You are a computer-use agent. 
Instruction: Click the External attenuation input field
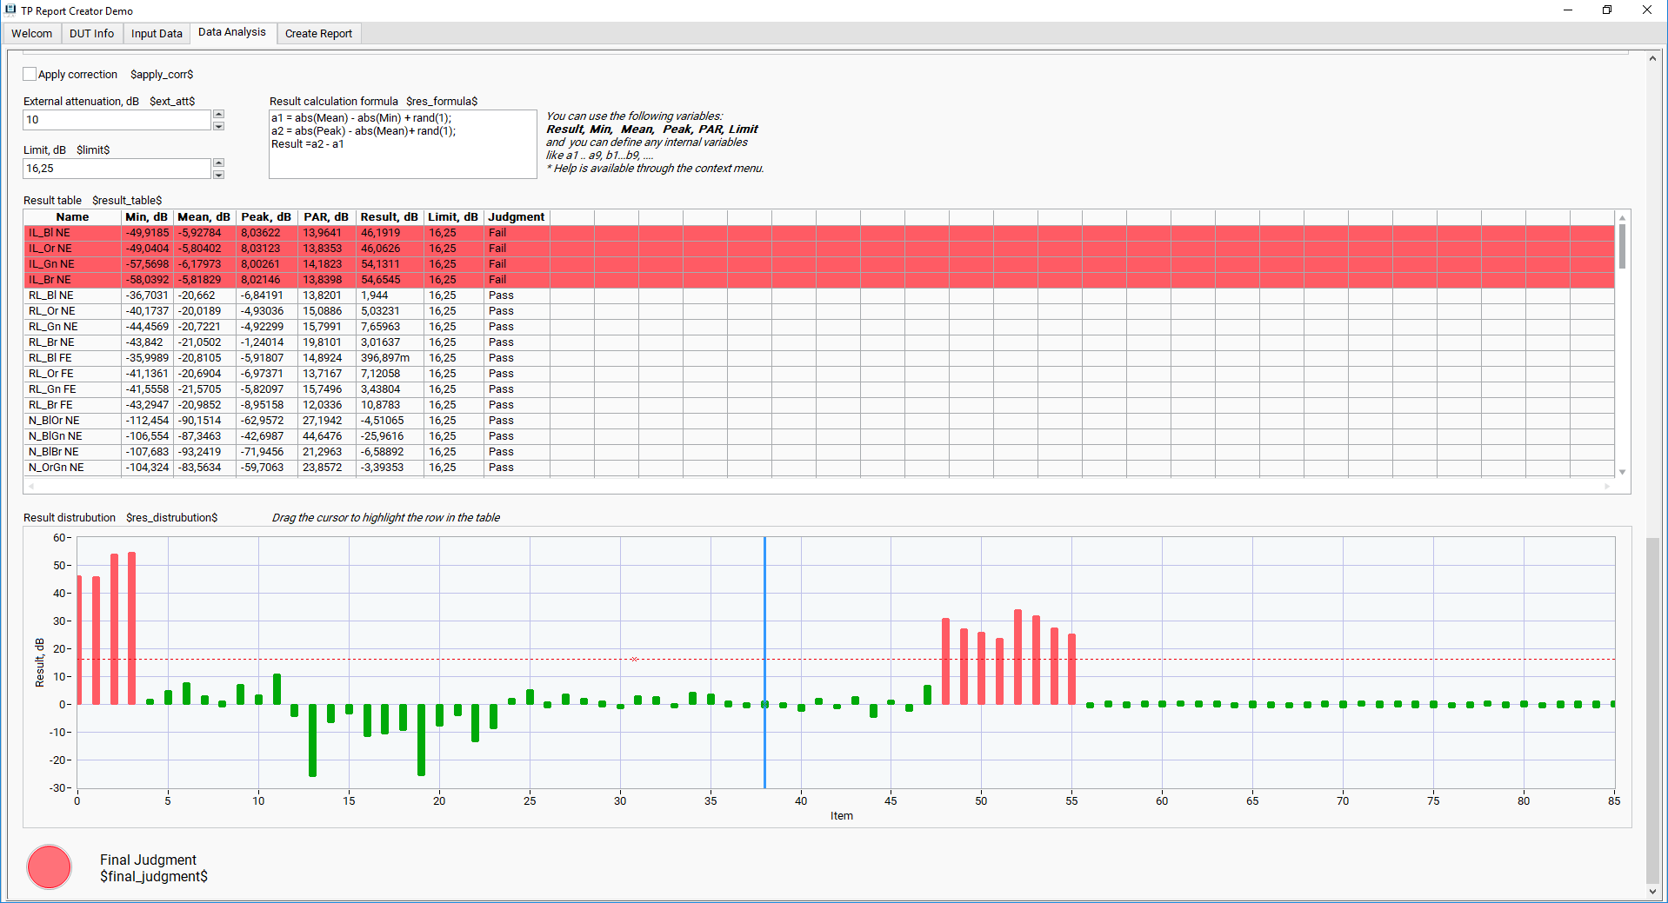[117, 120]
